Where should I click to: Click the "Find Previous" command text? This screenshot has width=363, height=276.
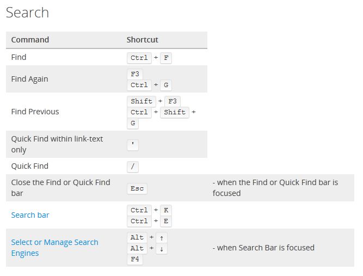click(x=35, y=112)
